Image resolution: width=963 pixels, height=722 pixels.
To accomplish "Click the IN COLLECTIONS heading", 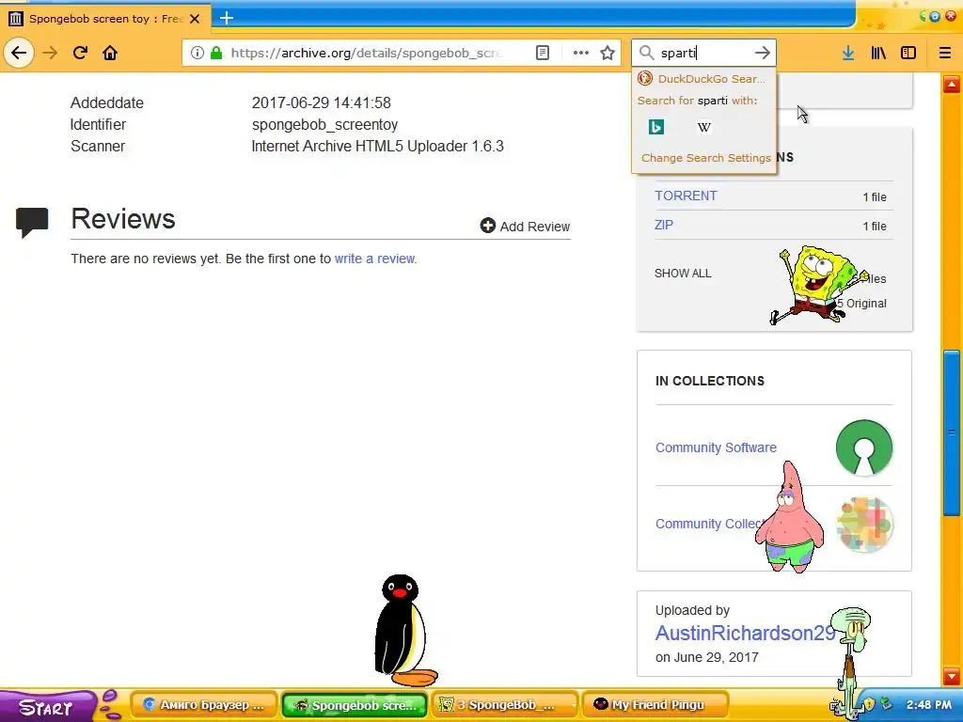I will coord(709,381).
